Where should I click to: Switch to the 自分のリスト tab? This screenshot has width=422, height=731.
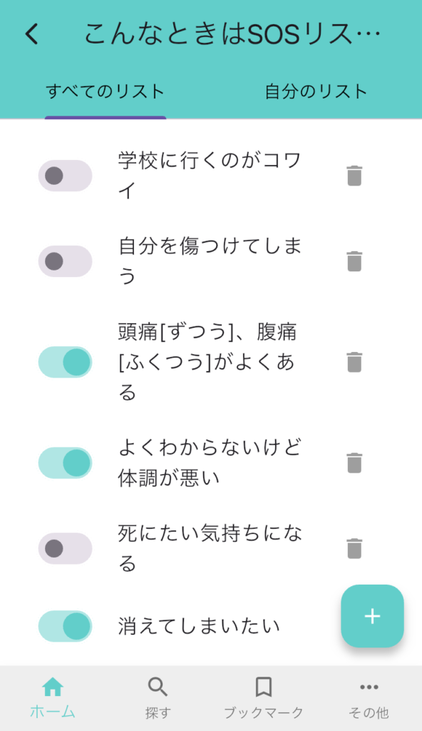316,91
